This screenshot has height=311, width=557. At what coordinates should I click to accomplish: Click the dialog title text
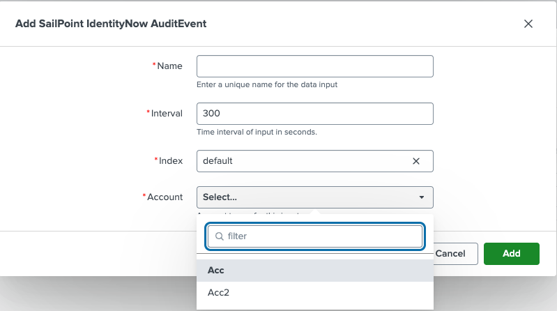tap(111, 24)
